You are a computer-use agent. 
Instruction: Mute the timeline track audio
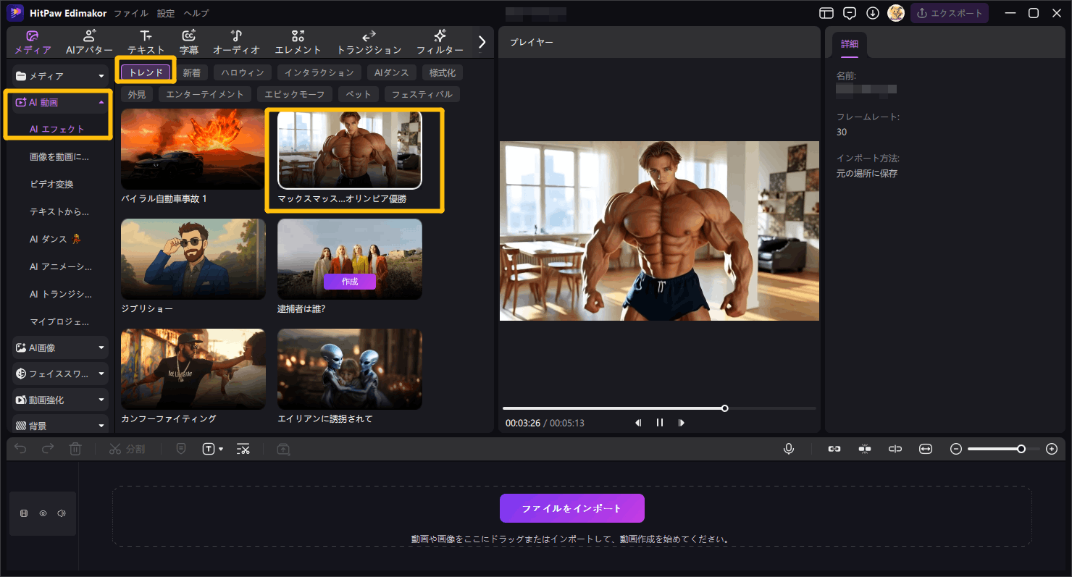(62, 513)
